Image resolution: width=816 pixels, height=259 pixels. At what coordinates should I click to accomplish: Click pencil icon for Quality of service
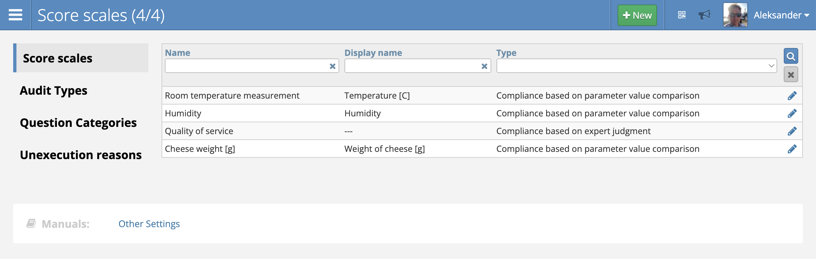pyautogui.click(x=792, y=131)
